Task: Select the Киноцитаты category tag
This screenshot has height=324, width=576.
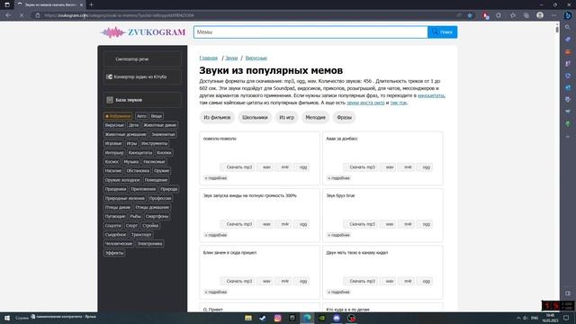Action: point(140,153)
